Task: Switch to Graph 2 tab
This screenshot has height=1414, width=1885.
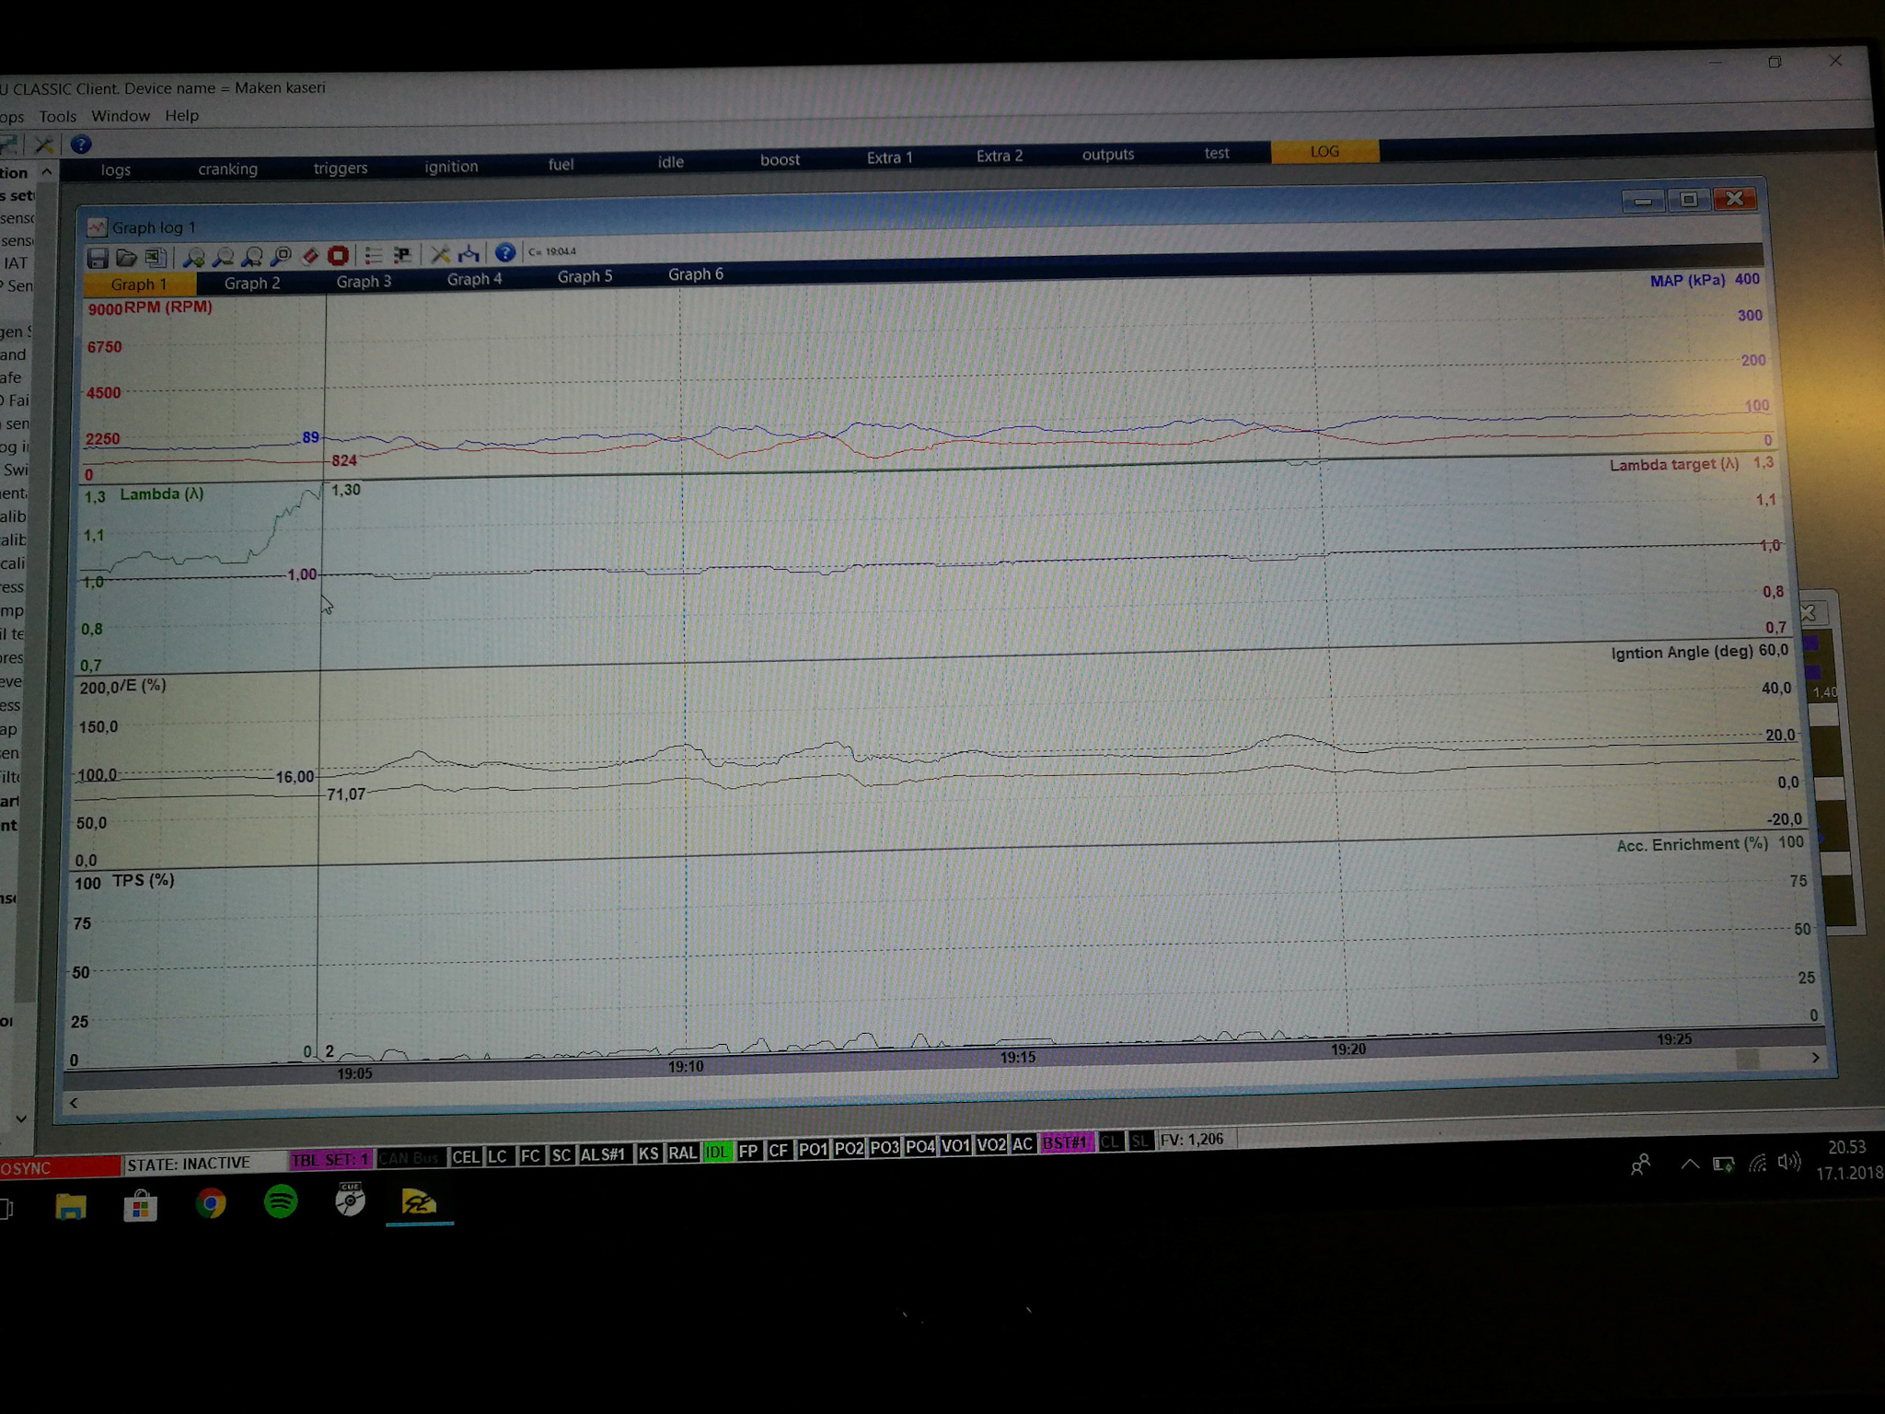Action: point(251,283)
